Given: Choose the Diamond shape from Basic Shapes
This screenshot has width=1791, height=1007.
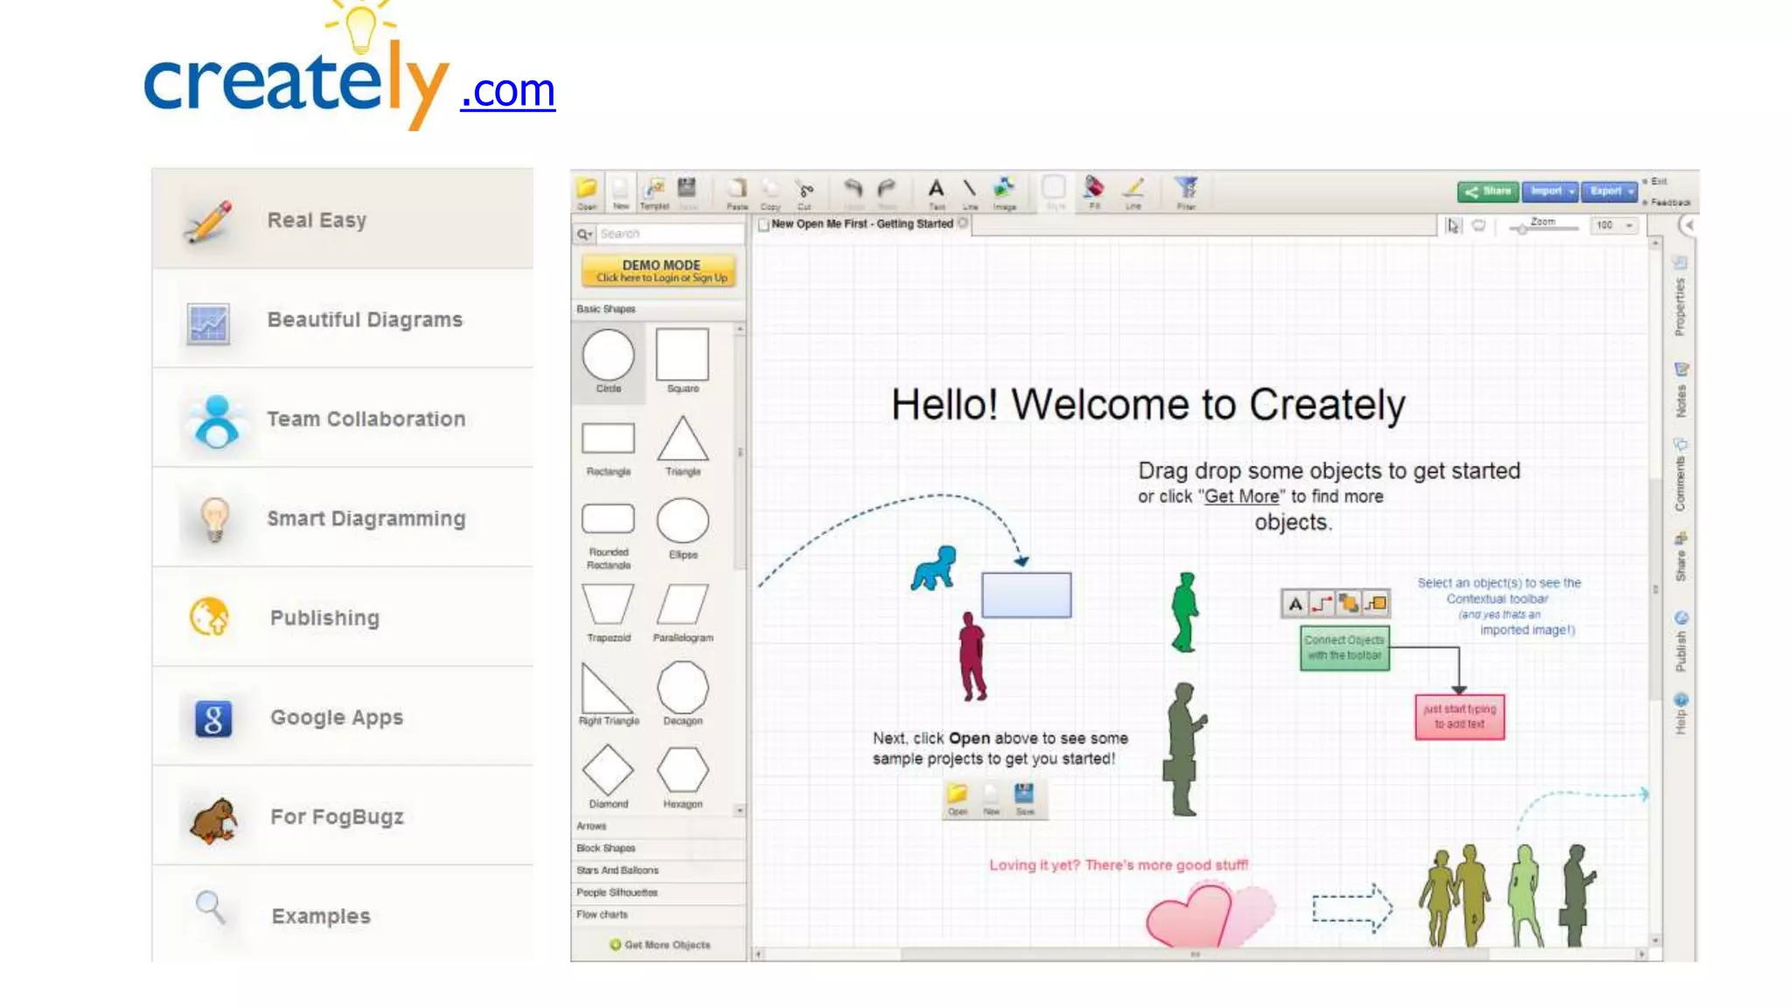Looking at the screenshot, I should click(x=608, y=770).
